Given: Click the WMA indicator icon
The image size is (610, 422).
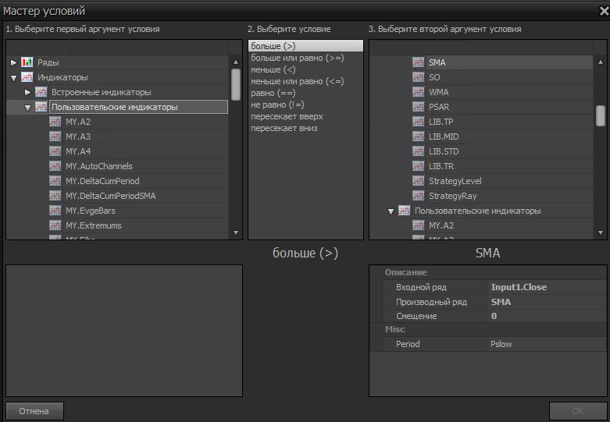Looking at the screenshot, I should click(x=419, y=92).
